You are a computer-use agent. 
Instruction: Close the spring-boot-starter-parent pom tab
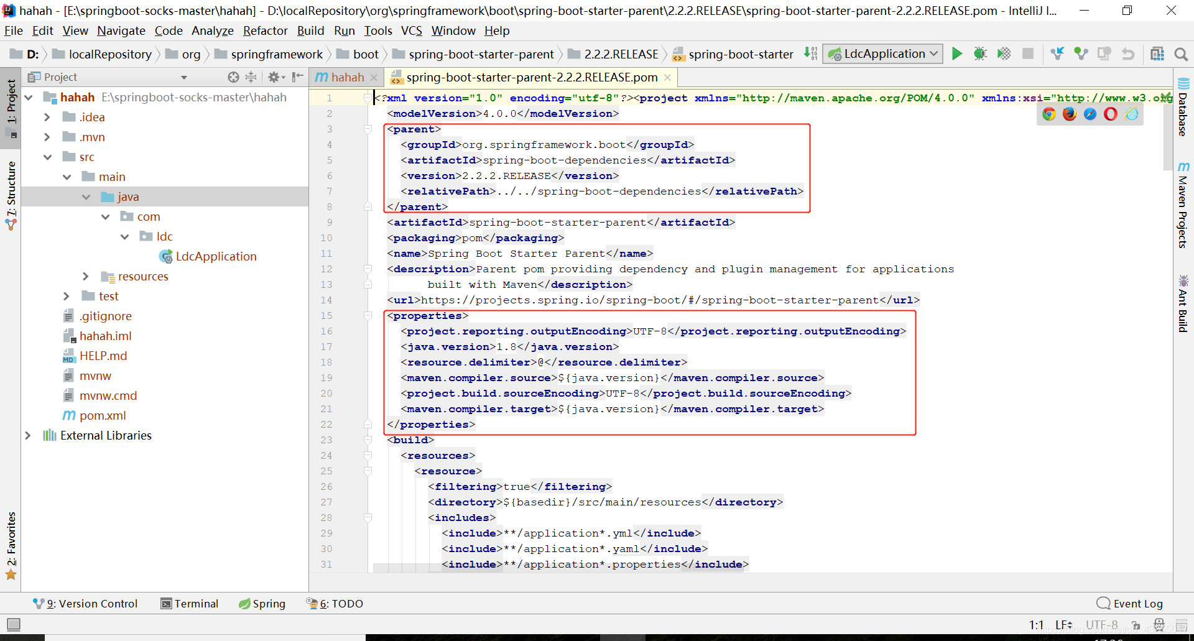click(667, 77)
